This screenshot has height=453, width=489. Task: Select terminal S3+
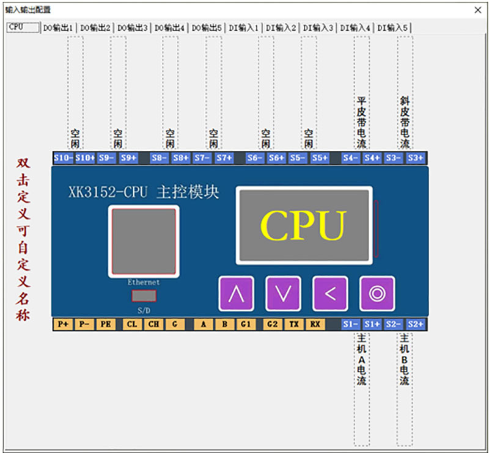[x=416, y=158]
